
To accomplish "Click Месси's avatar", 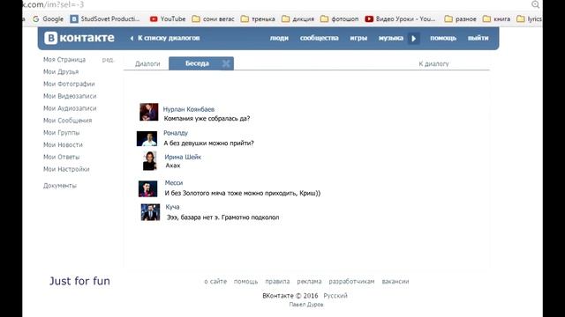I will click(x=147, y=188).
